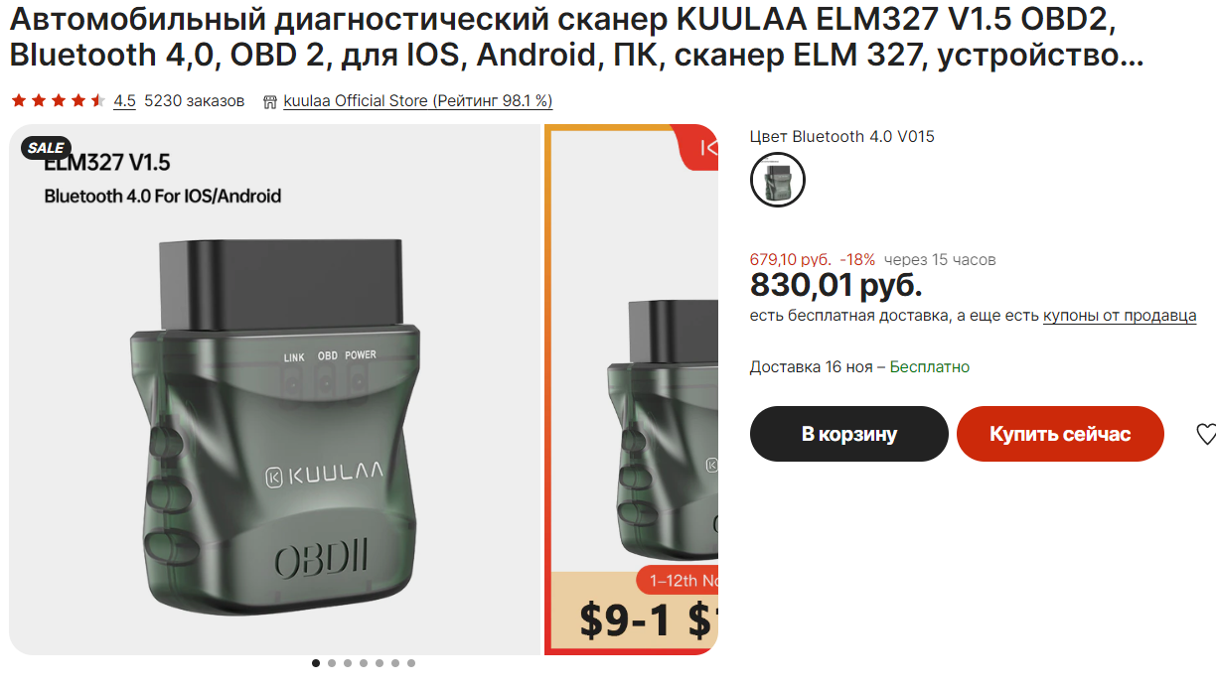Viewport: 1216px width, 688px height.
Task: Click the red star rating icons
Action: point(58,101)
